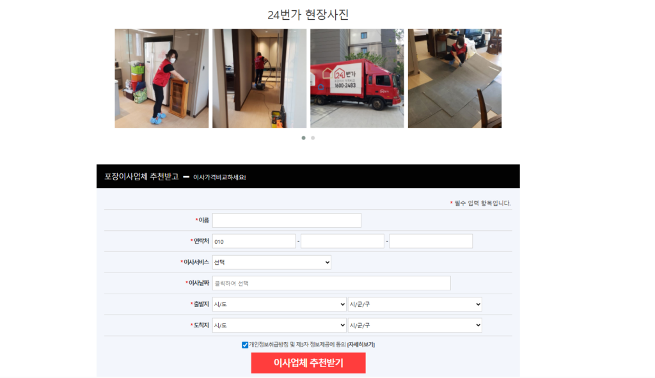655x378 pixels.
Task: Expand the 이사서비스 선택 dropdown
Action: pos(271,262)
